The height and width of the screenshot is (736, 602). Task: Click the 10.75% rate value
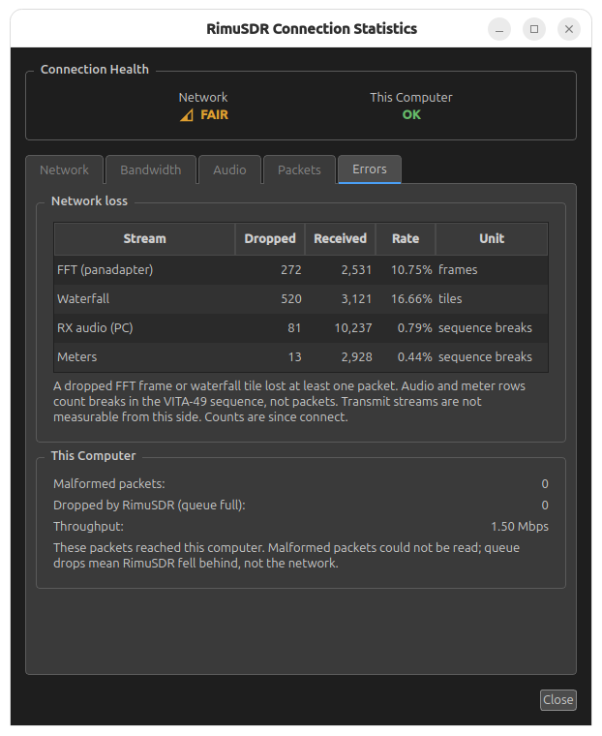tap(411, 270)
